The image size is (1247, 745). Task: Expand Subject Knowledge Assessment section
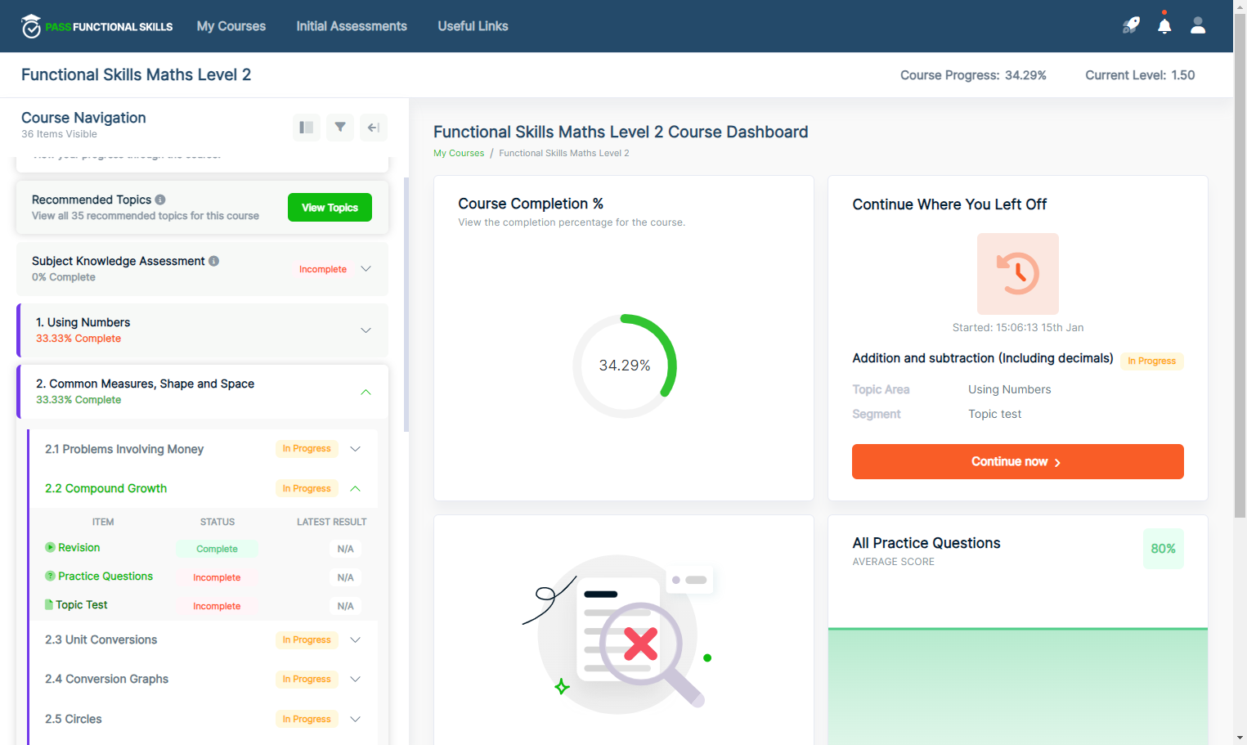tap(366, 269)
